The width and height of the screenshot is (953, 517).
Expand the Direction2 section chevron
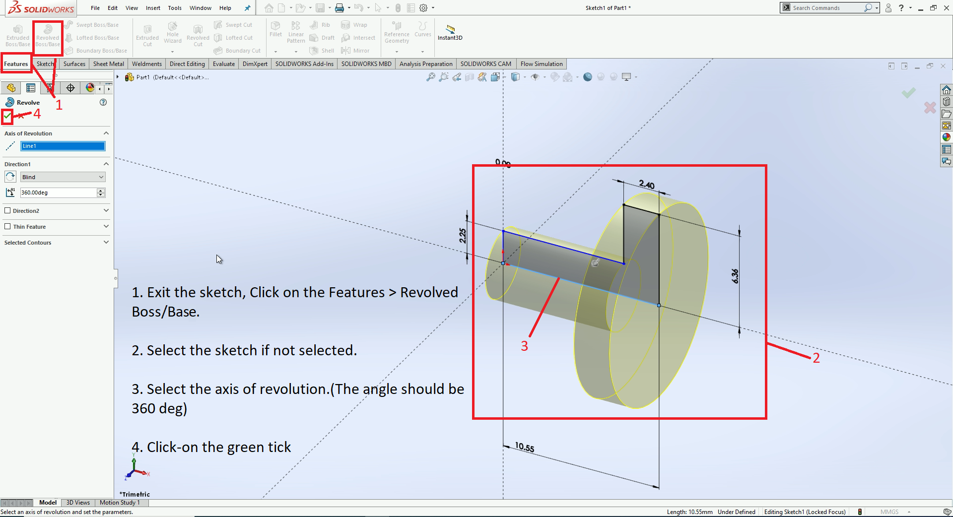[106, 210]
